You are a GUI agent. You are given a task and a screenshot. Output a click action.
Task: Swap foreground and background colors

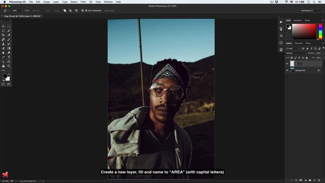(9, 75)
